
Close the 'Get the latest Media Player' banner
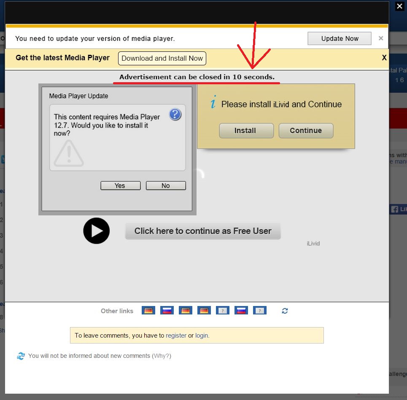click(384, 58)
